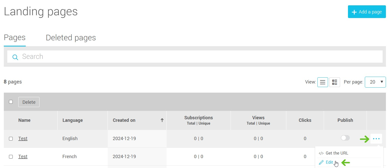Screen dimensions: 390x168
Task: Click the plus icon on Add a page
Action: click(354, 12)
